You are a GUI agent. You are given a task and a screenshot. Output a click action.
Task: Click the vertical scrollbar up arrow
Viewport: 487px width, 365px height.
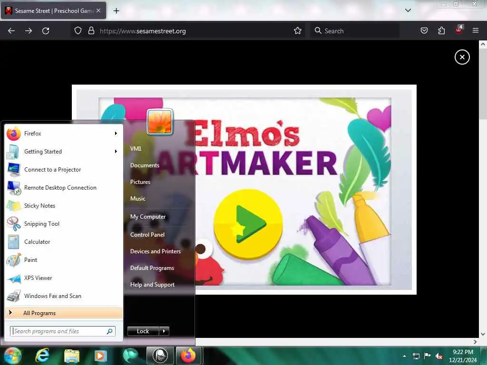tap(483, 44)
